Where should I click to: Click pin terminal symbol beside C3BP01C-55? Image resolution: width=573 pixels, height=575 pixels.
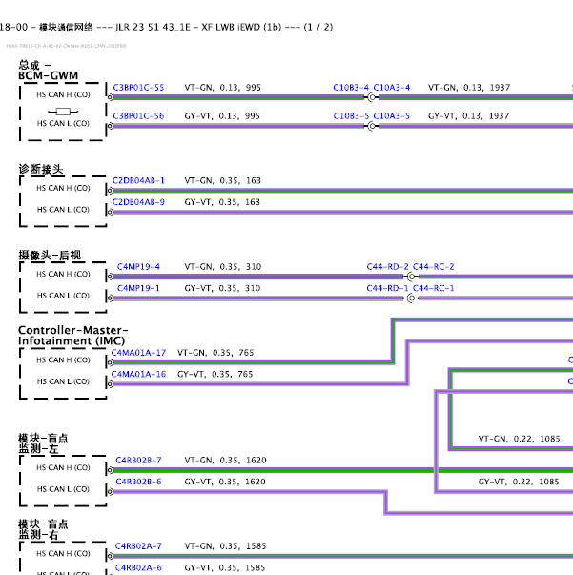(x=110, y=97)
